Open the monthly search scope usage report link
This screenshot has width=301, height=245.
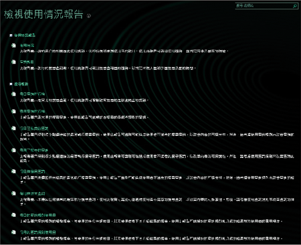tap(38, 232)
